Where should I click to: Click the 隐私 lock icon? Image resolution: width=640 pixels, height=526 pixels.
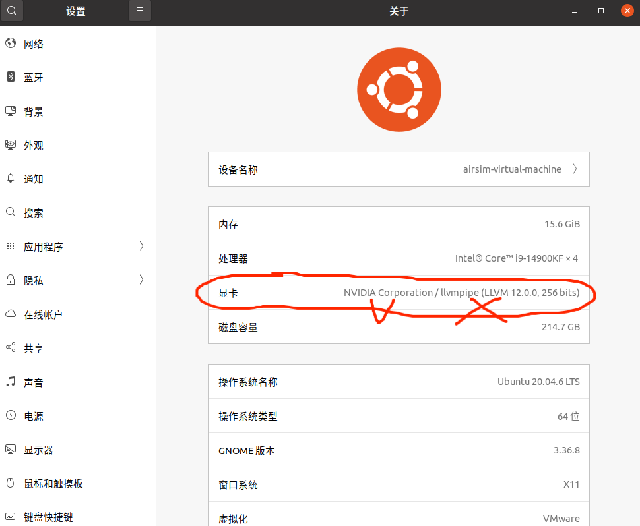click(11, 279)
